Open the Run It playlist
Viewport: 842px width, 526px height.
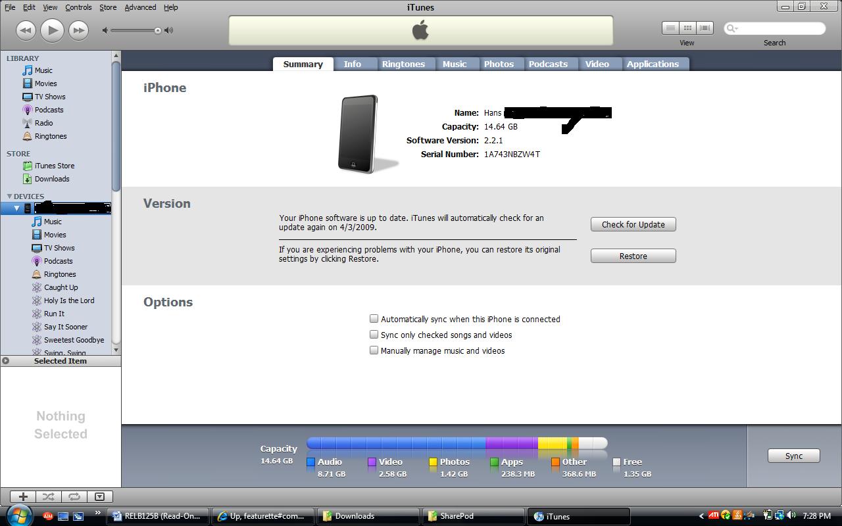54,314
